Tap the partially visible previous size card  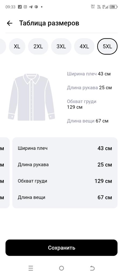(x=5, y=173)
